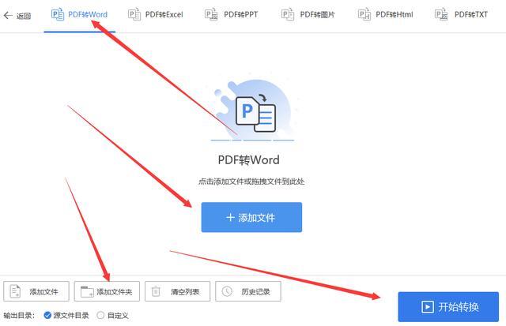This screenshot has height=326, width=506.
Task: Click the PDF转PPT document icon
Action: click(x=211, y=14)
